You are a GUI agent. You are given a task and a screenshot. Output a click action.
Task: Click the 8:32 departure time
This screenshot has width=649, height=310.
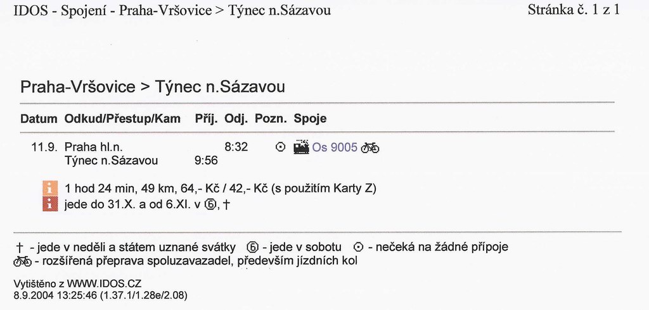236,147
